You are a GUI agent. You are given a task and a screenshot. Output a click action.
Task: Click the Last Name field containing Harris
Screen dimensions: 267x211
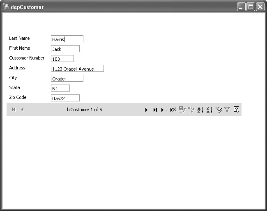click(67, 39)
